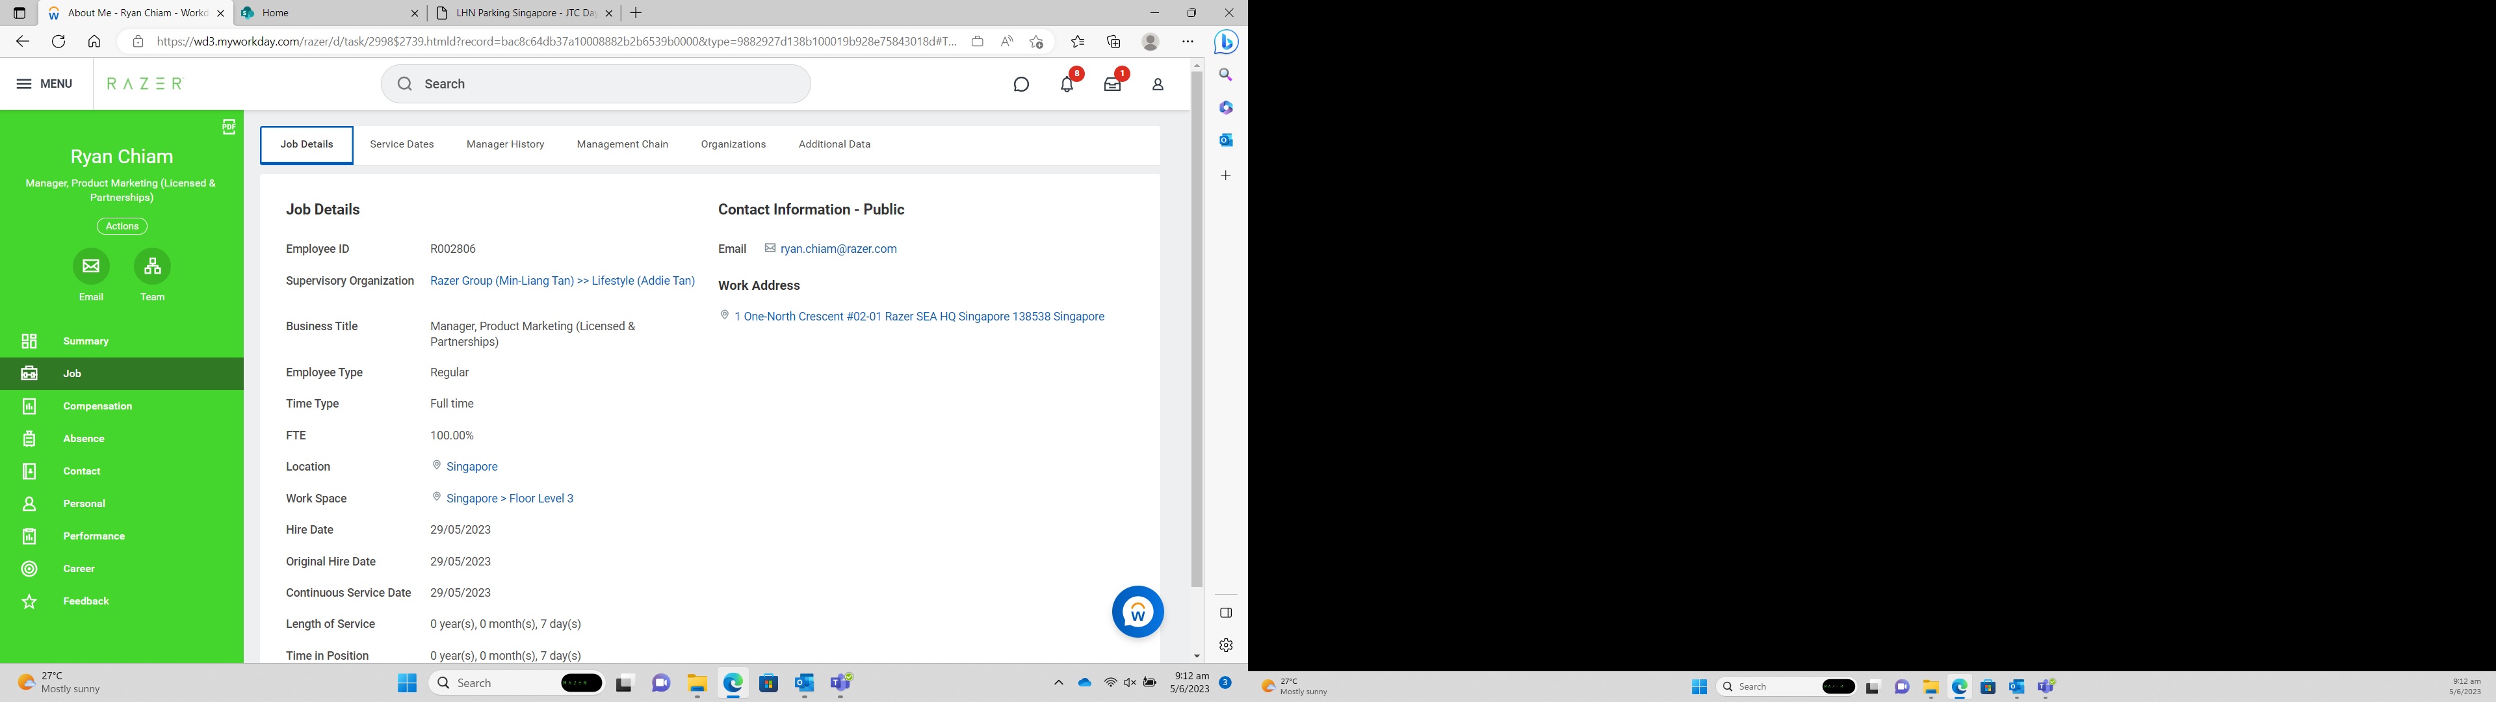
Task: Open Workday notifications bell with 8 badge
Action: pos(1067,84)
